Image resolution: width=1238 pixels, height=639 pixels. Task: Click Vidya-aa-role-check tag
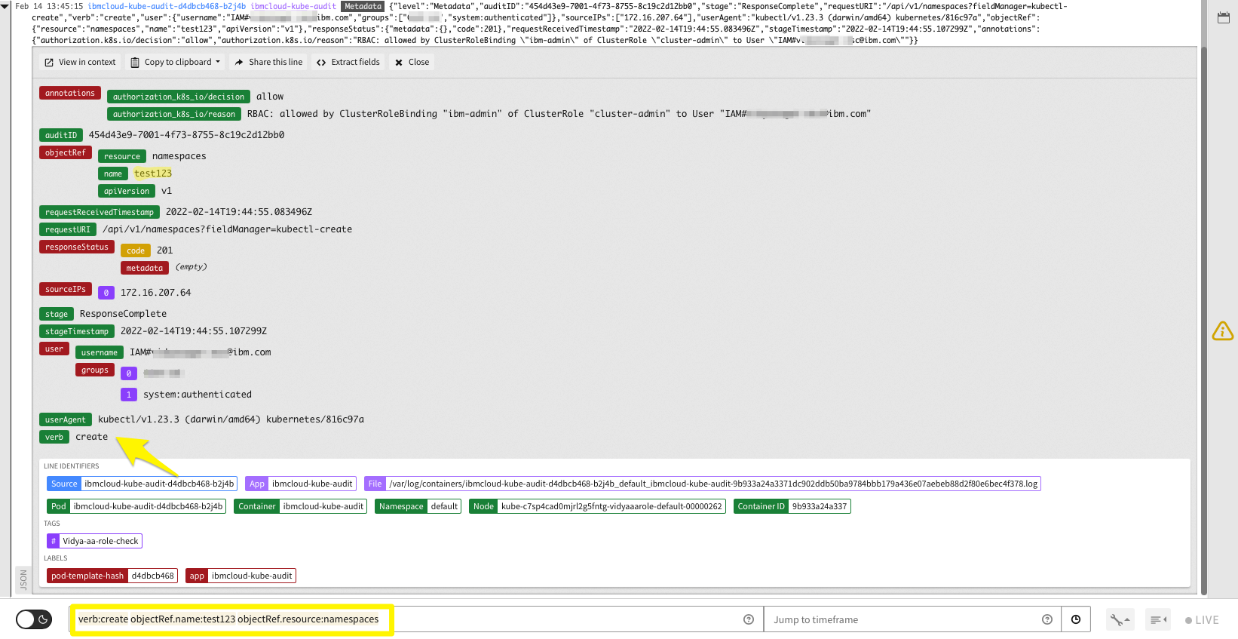pyautogui.click(x=95, y=541)
